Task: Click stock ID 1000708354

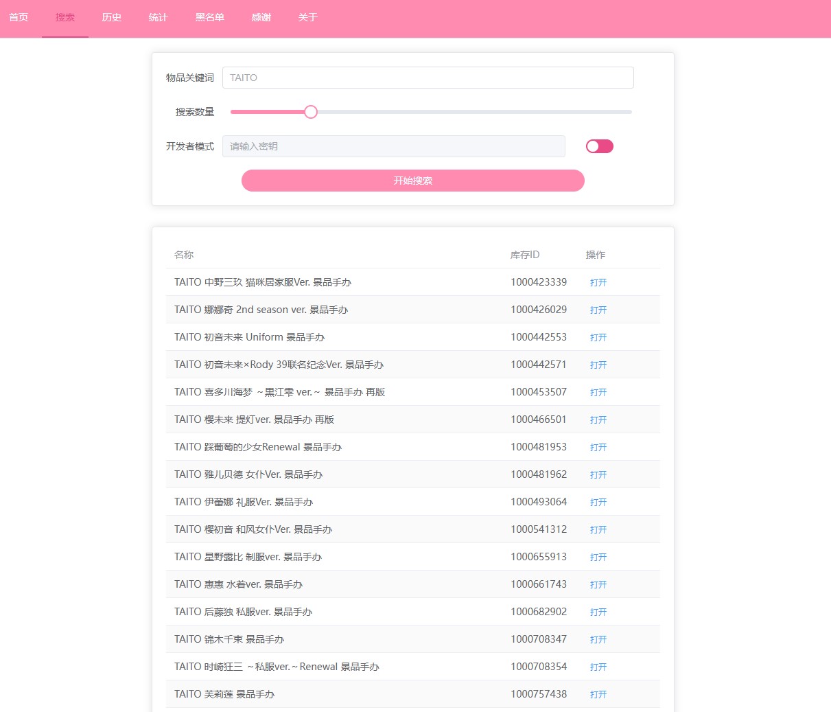Action: [x=539, y=667]
